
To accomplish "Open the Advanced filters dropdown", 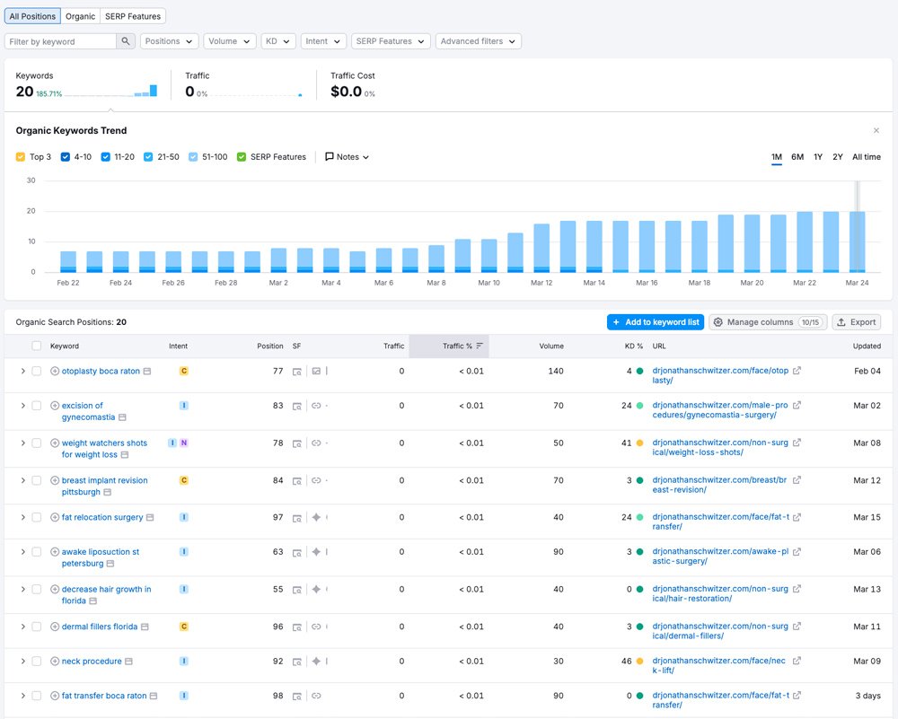I will pyautogui.click(x=477, y=40).
